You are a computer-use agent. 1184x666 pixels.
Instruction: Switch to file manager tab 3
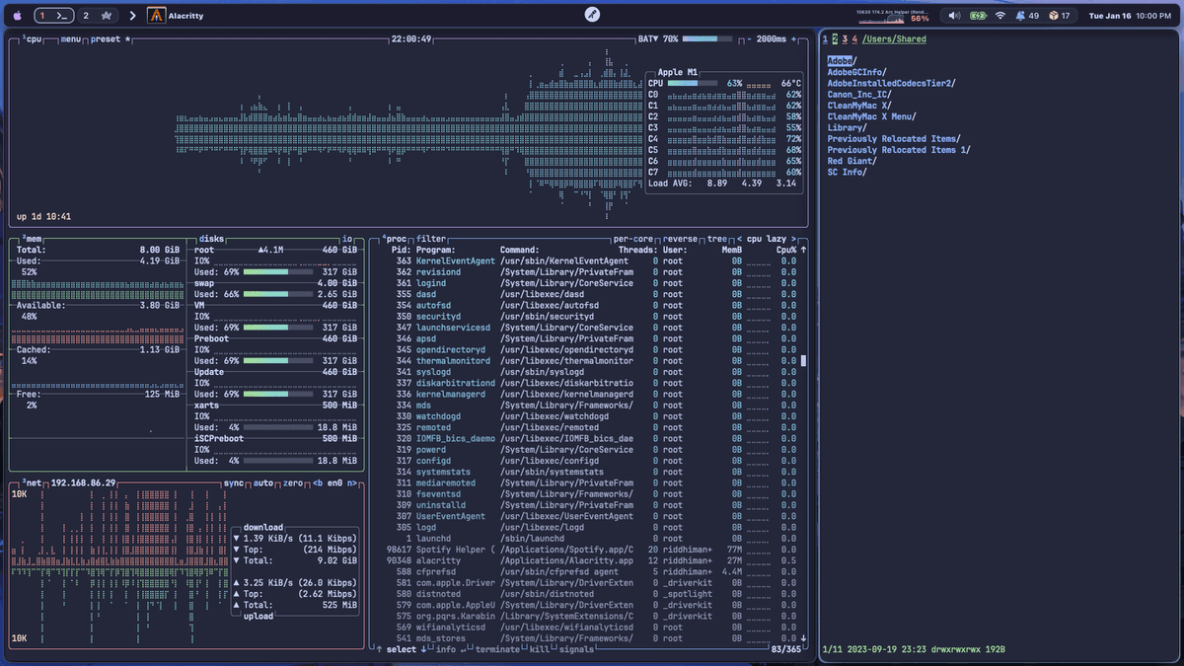845,39
